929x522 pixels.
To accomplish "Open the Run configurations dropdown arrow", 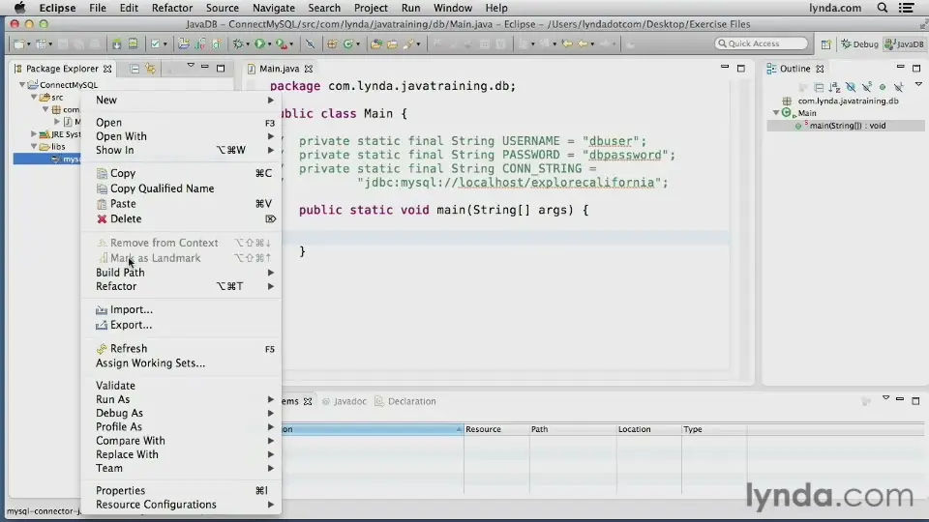I will 269,44.
